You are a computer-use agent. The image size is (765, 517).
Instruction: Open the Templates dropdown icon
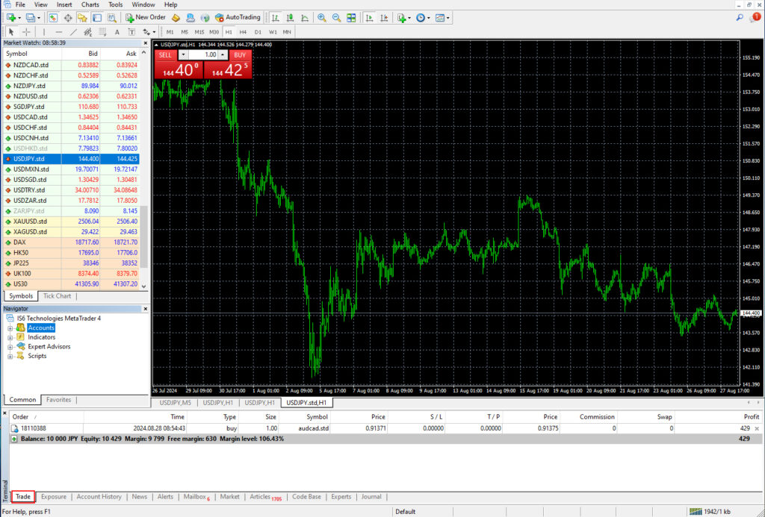tap(442, 18)
